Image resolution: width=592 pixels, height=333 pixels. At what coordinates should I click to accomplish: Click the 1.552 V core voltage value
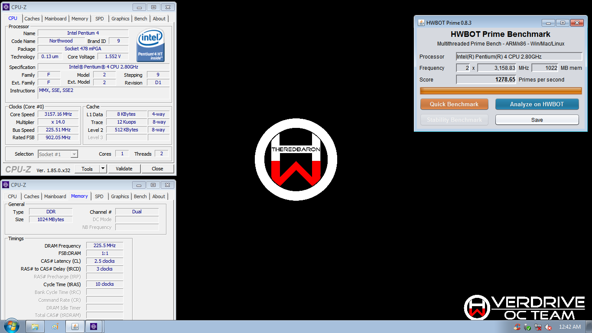113,56
